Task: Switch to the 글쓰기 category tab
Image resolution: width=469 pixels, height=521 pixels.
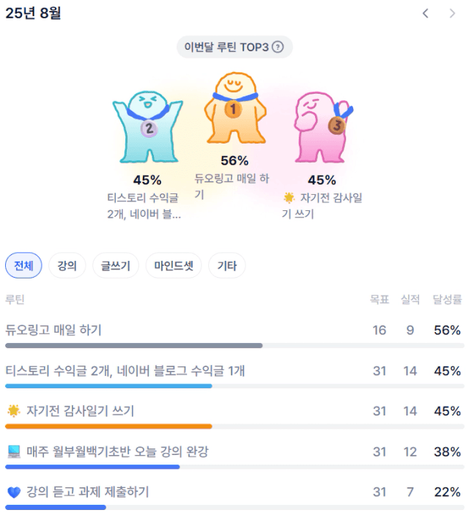Action: 116,265
